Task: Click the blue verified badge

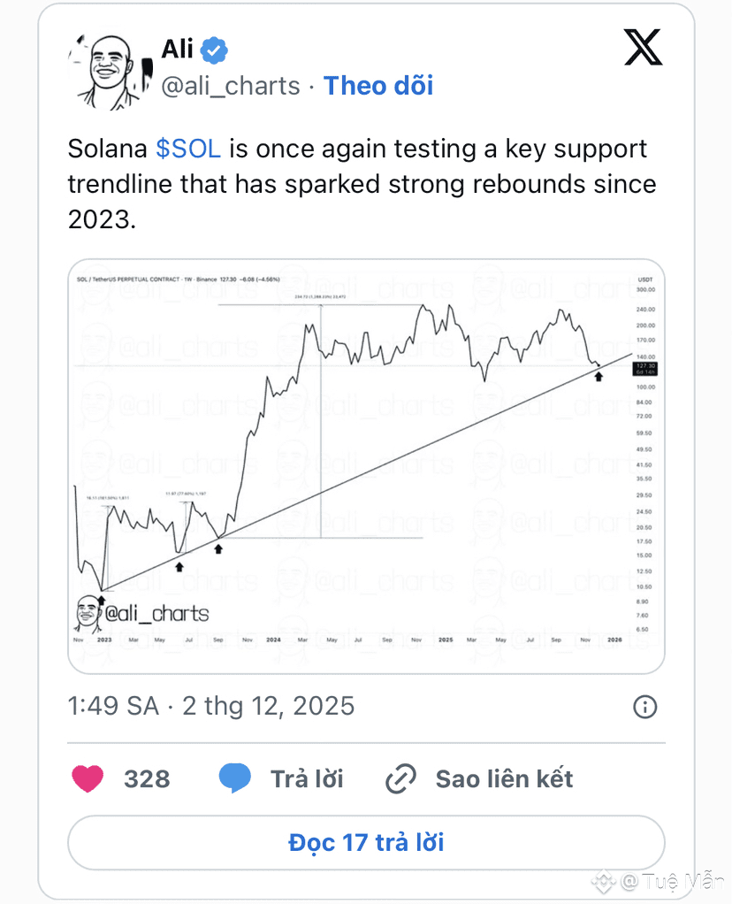Action: click(215, 50)
